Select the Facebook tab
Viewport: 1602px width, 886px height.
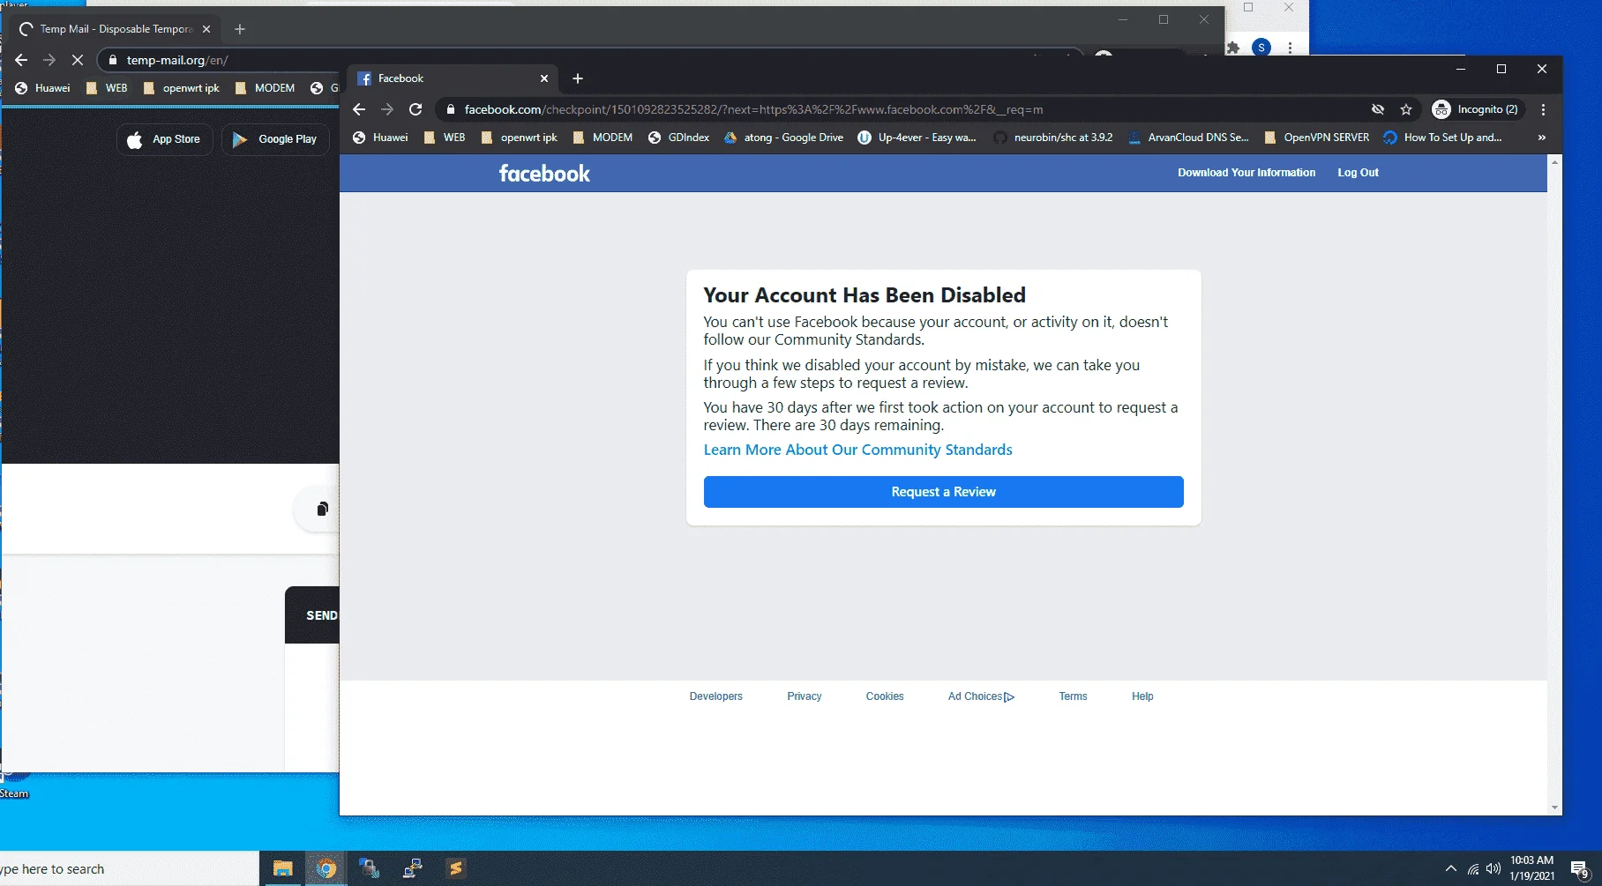click(x=453, y=78)
